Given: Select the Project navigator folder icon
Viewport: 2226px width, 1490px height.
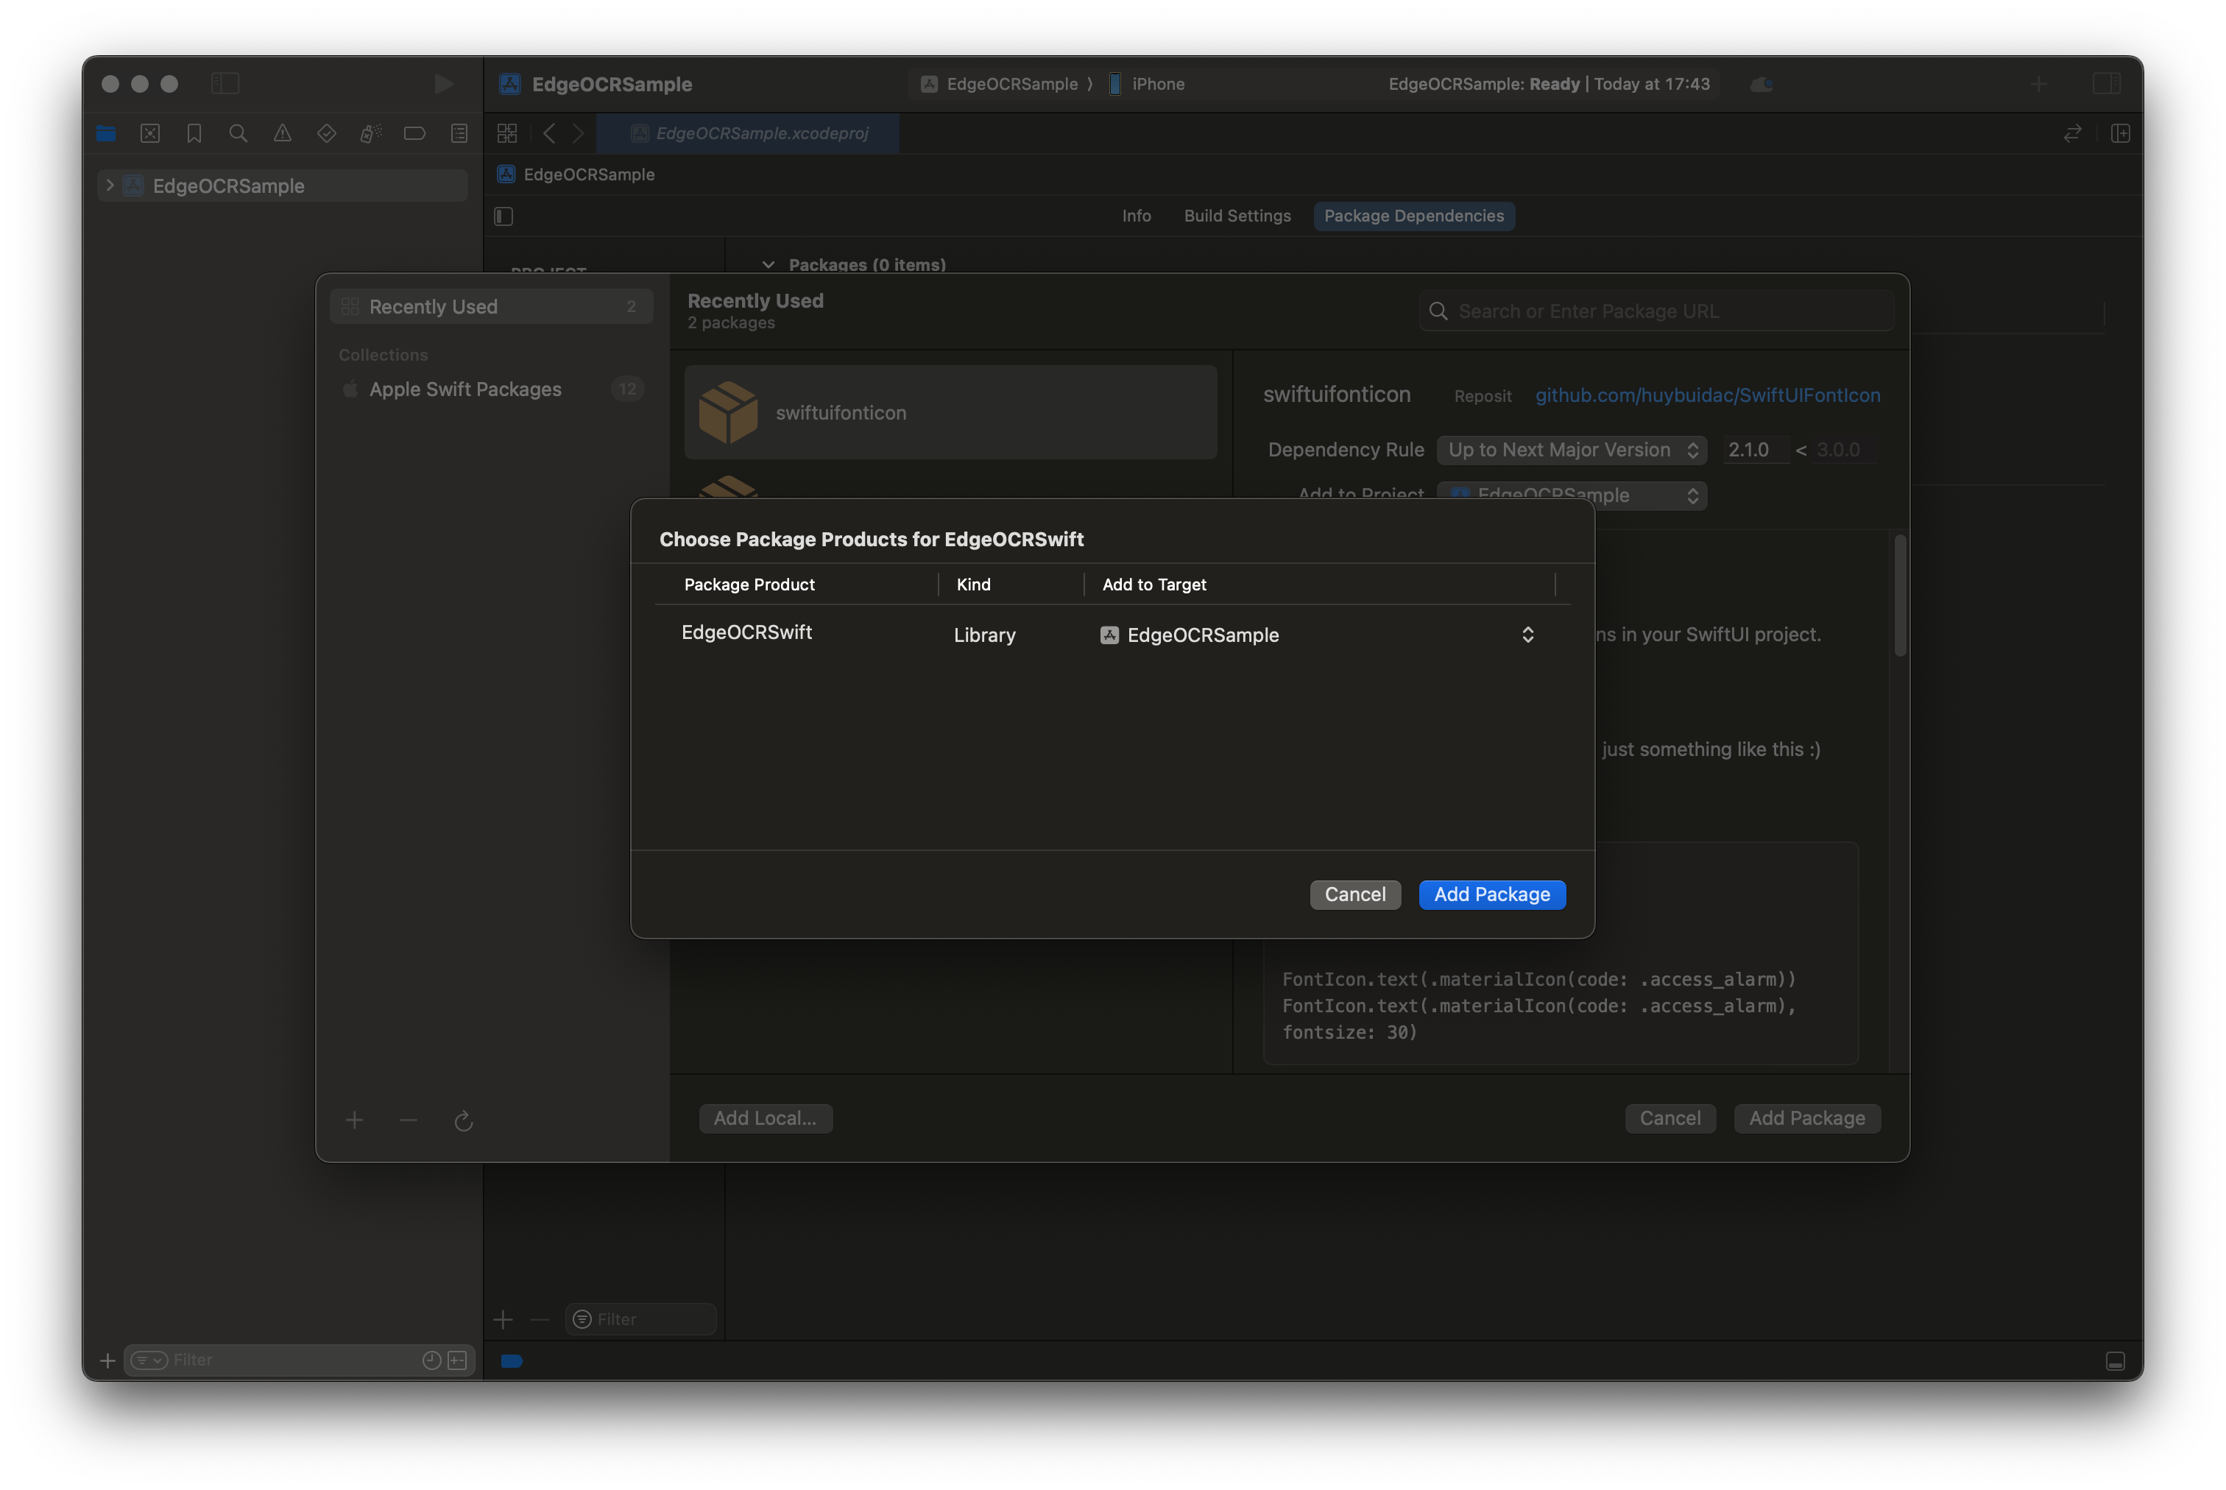Looking at the screenshot, I should pyautogui.click(x=105, y=133).
